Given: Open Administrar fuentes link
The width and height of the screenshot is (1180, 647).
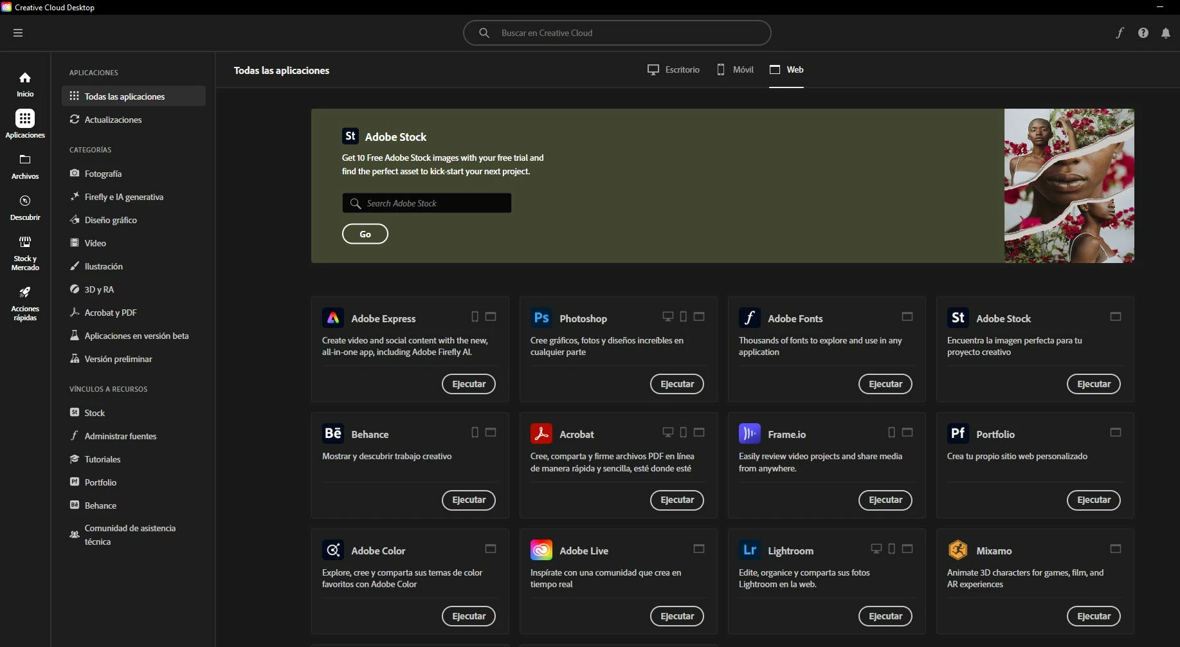Looking at the screenshot, I should pos(134,436).
